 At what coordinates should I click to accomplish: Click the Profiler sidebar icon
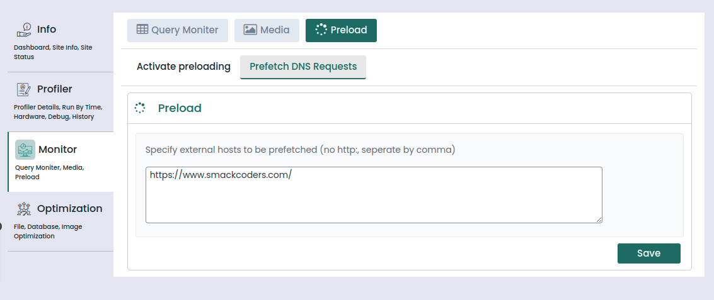point(24,89)
